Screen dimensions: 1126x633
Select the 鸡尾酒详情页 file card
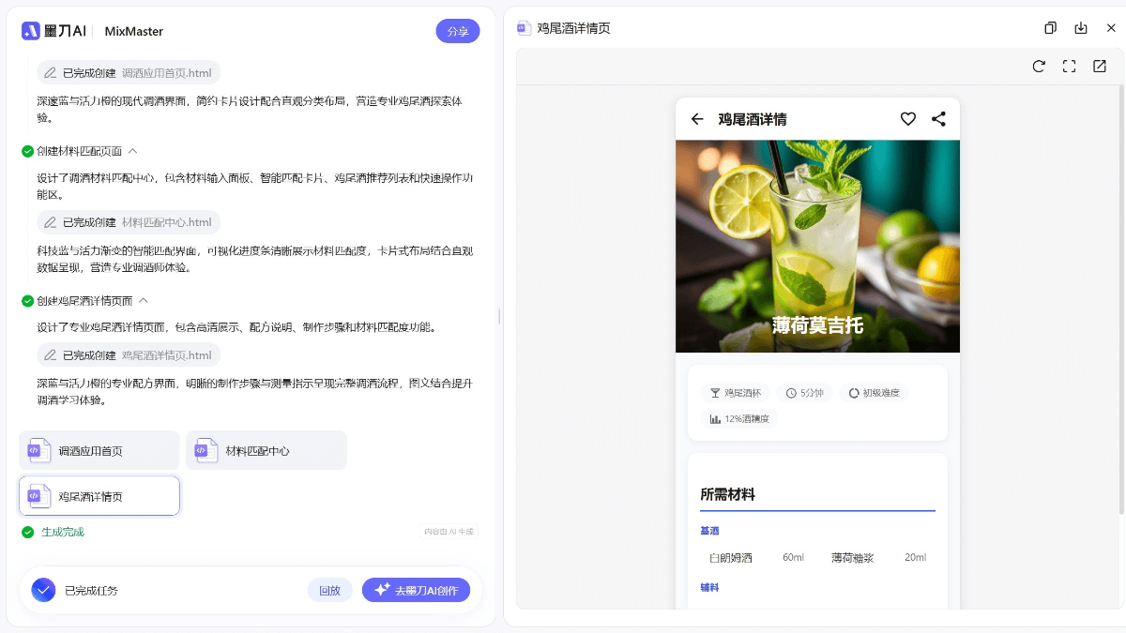[x=99, y=496]
